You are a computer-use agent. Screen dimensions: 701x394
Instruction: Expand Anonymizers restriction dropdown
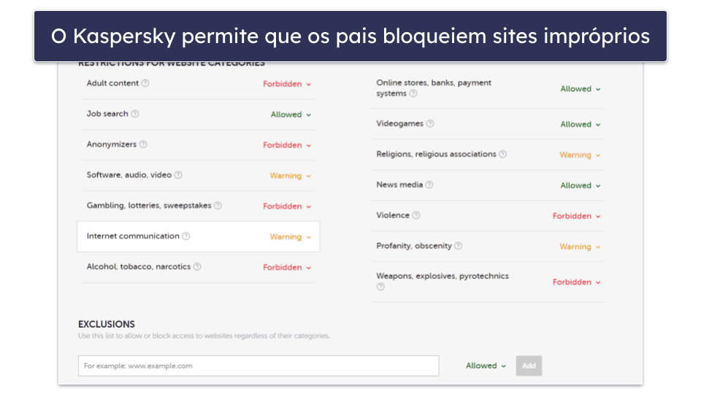[286, 145]
